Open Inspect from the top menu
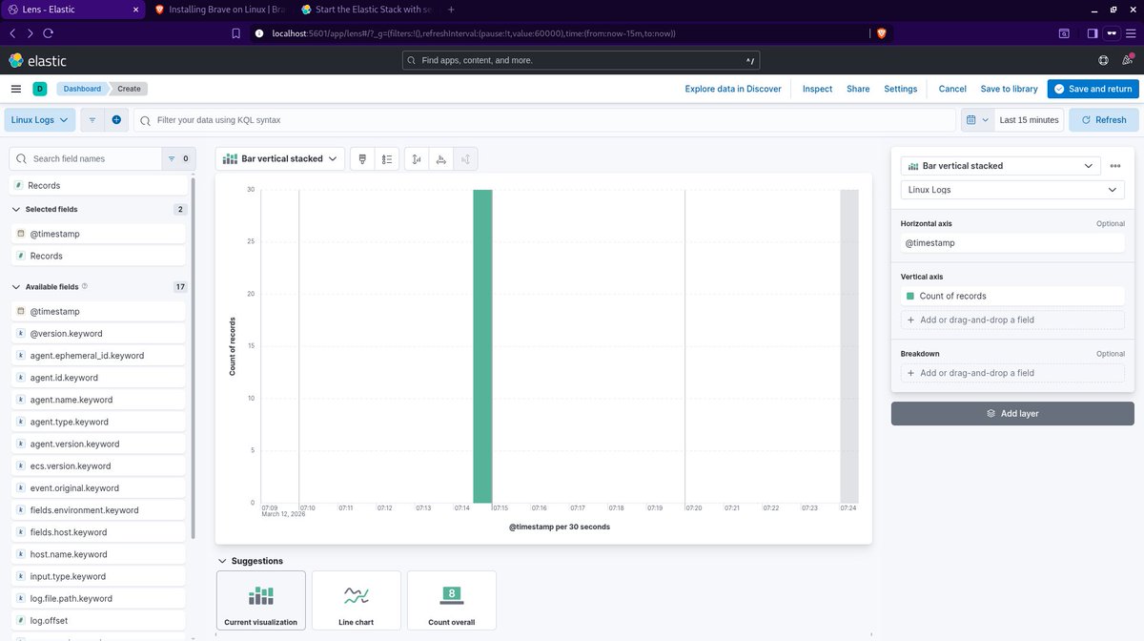Viewport: 1144px width, 641px height. click(817, 89)
